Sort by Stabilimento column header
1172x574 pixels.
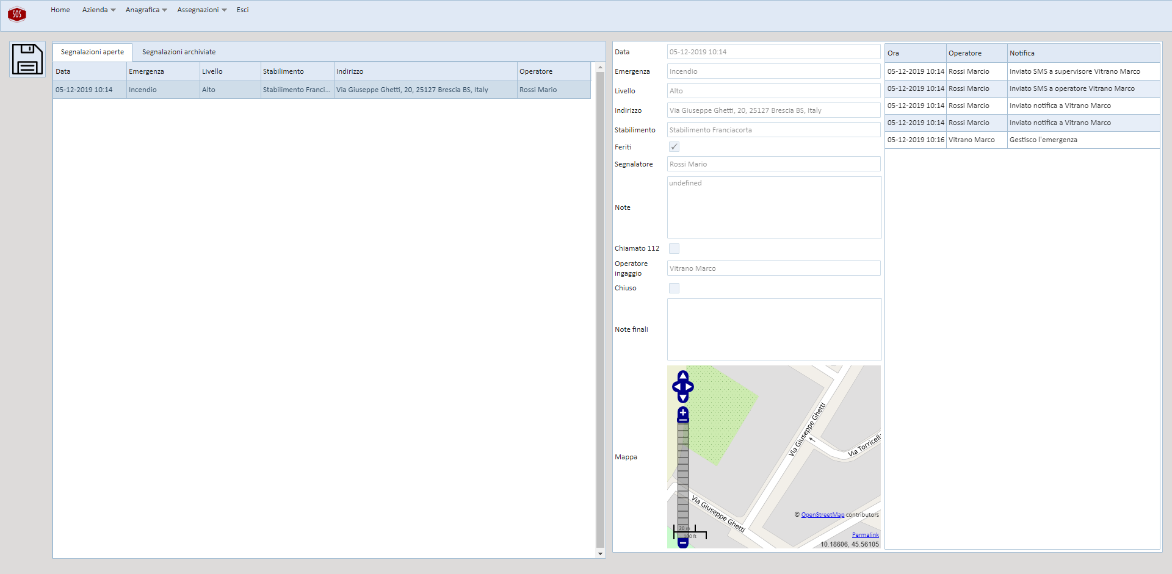(x=297, y=71)
